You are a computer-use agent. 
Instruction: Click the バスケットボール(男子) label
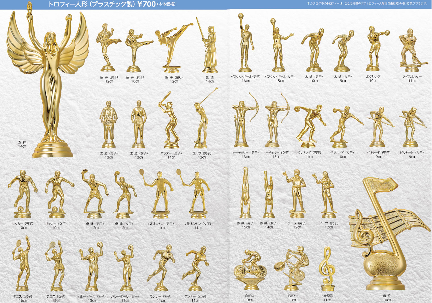[x=245, y=77]
